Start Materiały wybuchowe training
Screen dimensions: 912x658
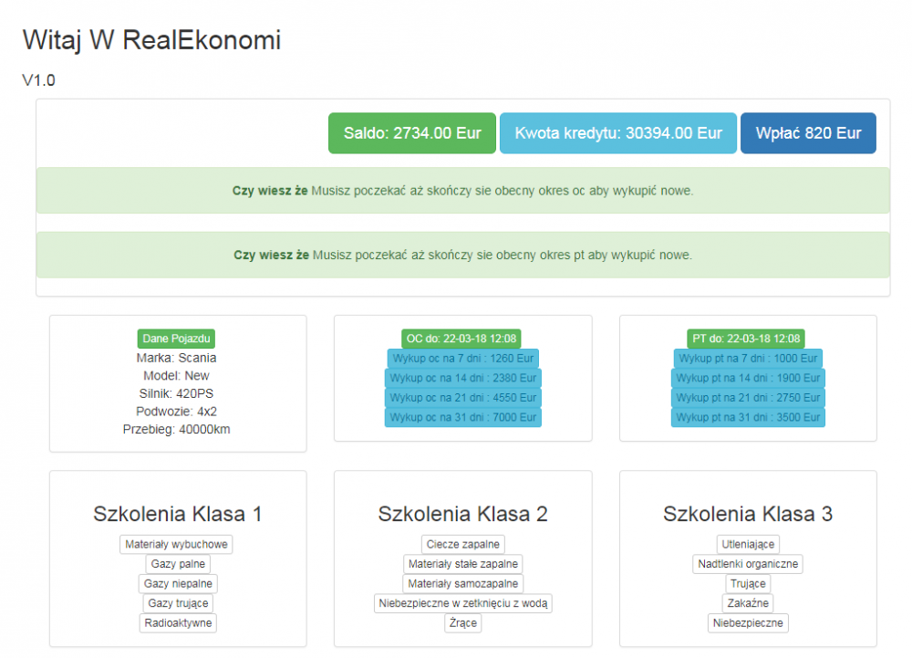[x=176, y=545]
